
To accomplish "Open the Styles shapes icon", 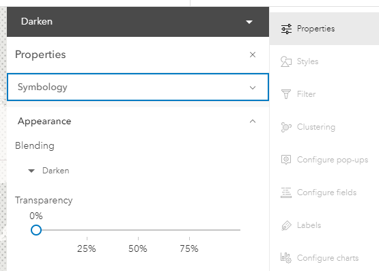I will coord(286,61).
